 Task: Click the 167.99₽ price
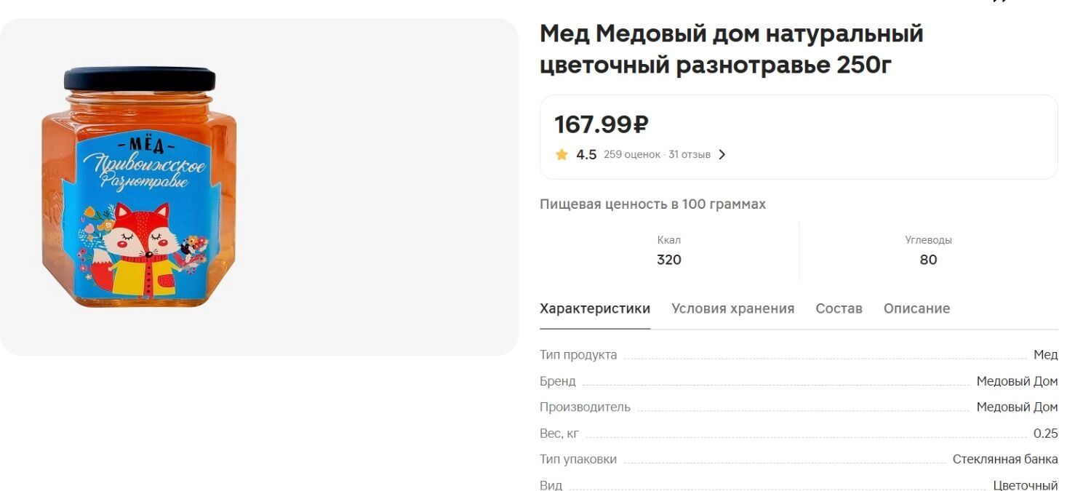tap(601, 124)
